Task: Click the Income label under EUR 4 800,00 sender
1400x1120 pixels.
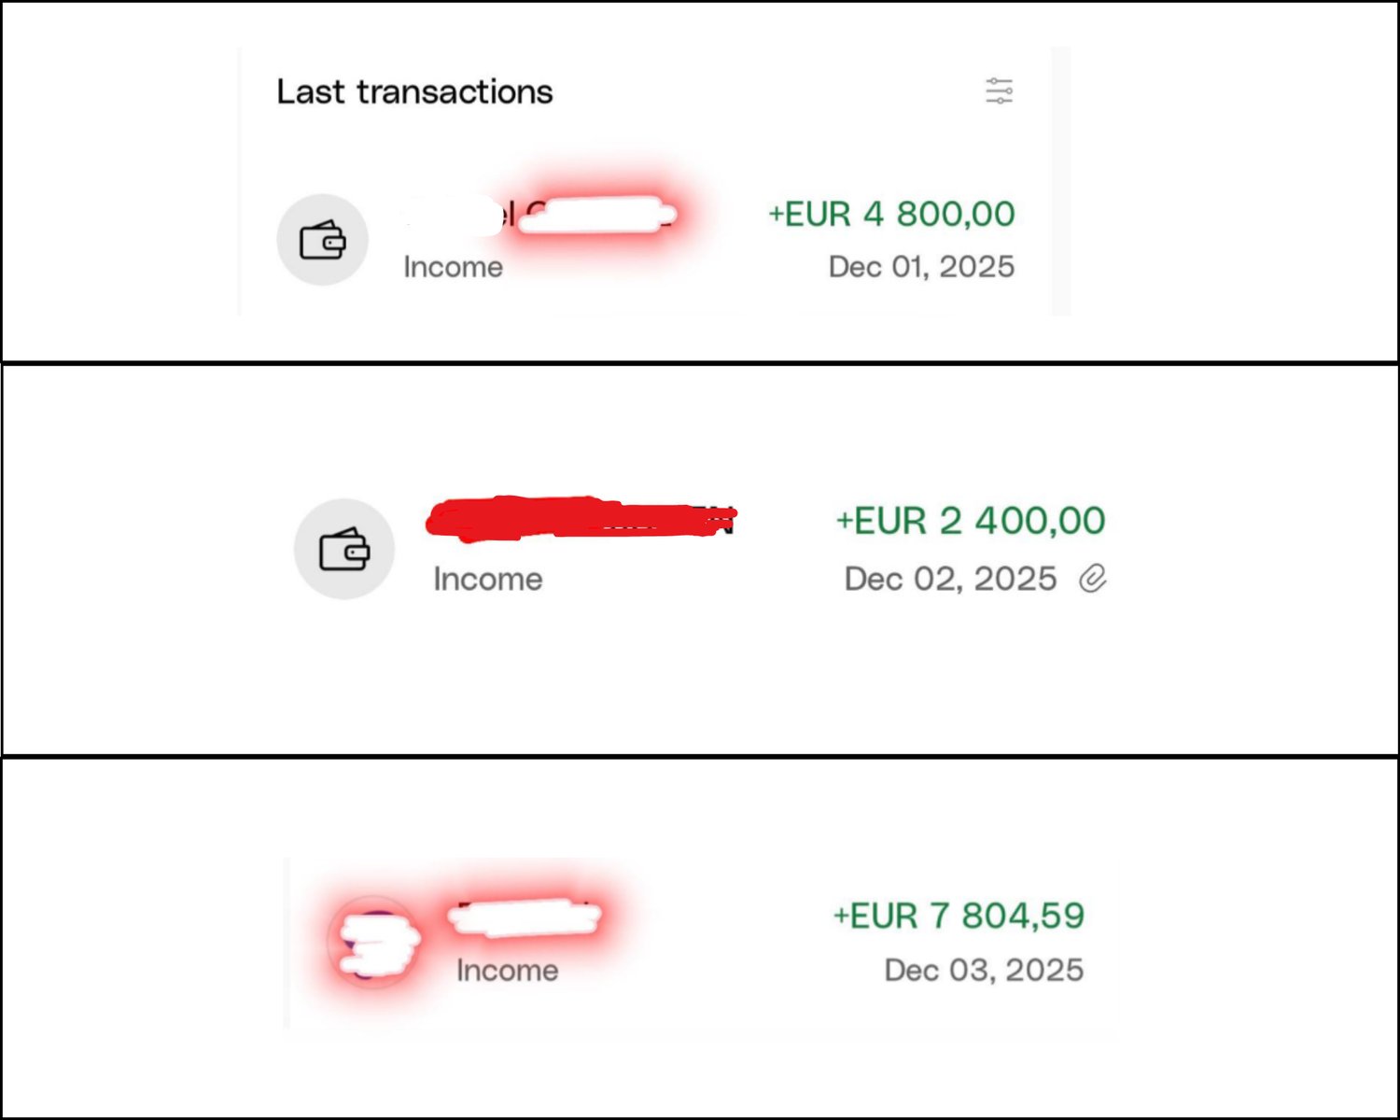Action: coord(453,267)
